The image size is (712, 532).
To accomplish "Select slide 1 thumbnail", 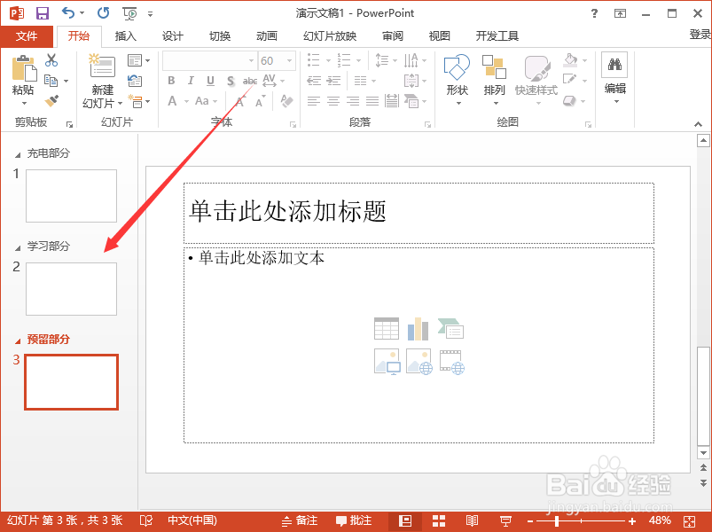I will point(71,196).
